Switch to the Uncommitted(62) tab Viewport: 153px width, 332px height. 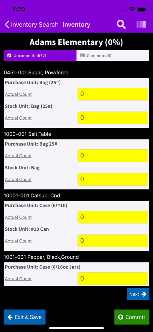point(40,56)
